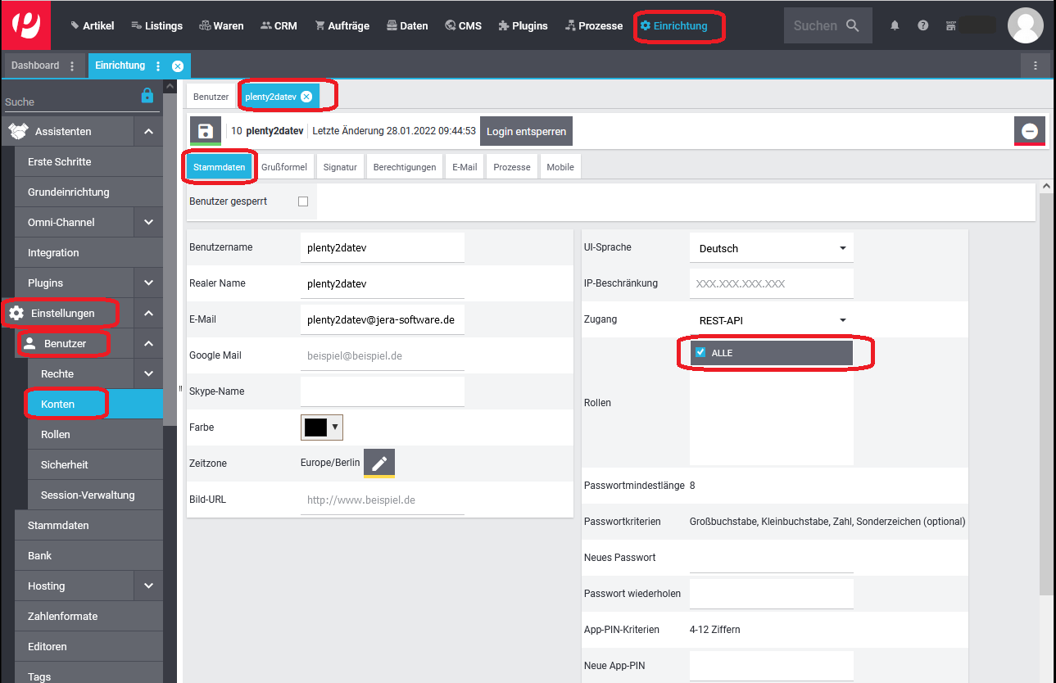Click the red plentymarkets logo

pyautogui.click(x=25, y=25)
